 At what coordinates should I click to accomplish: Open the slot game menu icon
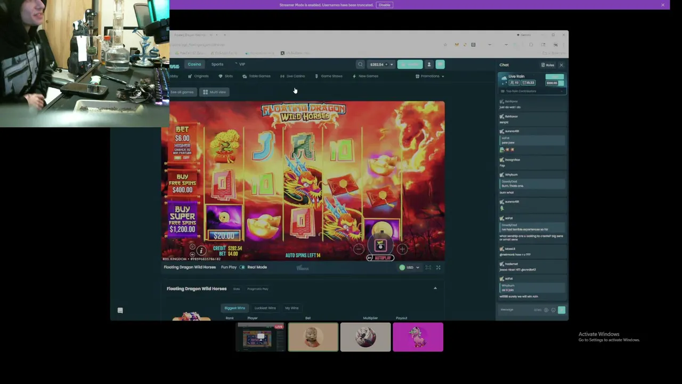click(x=192, y=247)
